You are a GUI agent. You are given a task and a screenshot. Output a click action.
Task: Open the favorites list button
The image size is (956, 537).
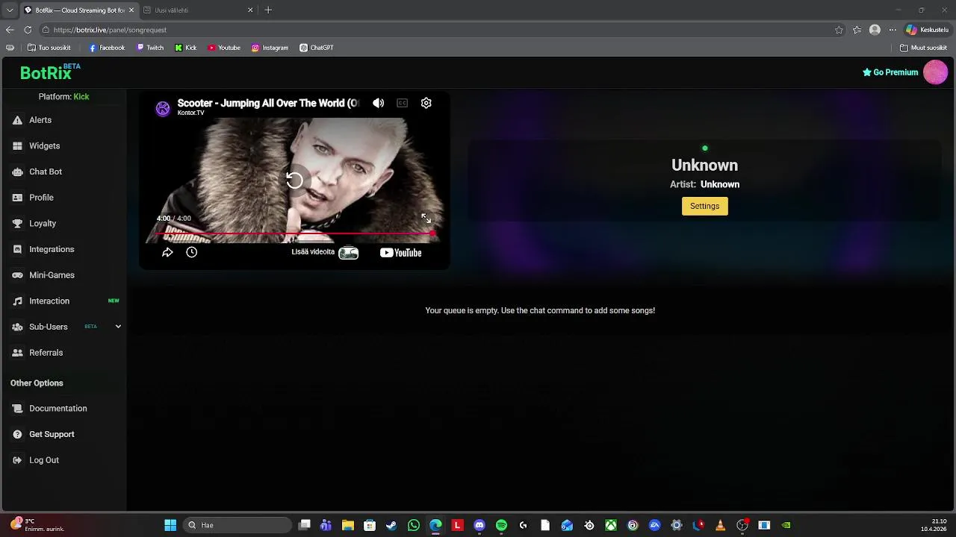click(857, 30)
